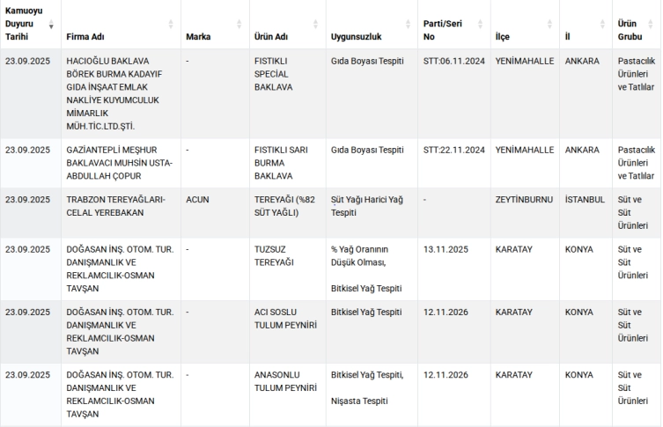Click the Marka column sort icon

238,25
